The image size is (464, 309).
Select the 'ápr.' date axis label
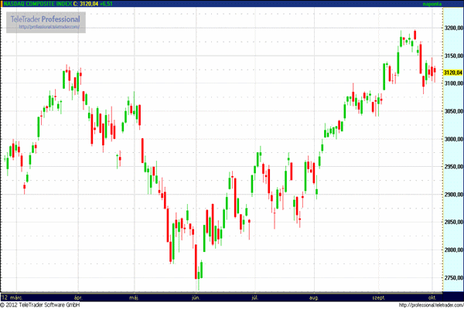click(77, 296)
